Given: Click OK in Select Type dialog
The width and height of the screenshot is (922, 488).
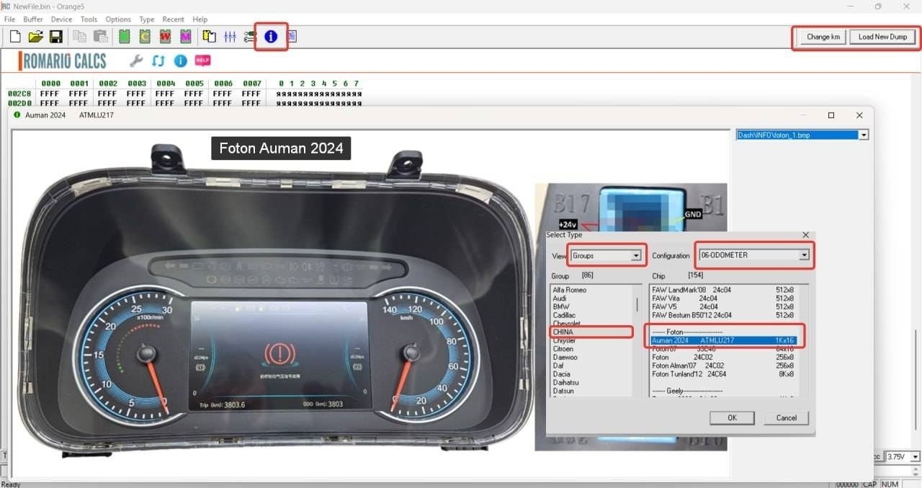Looking at the screenshot, I should pos(732,418).
